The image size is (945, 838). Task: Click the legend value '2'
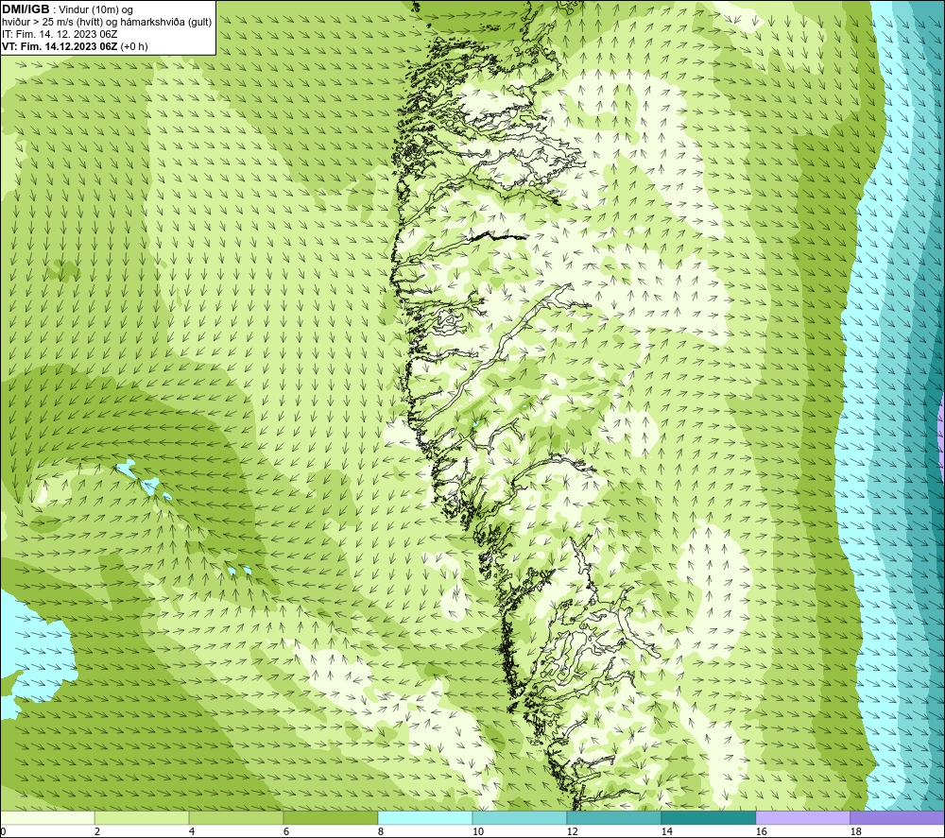(x=97, y=831)
